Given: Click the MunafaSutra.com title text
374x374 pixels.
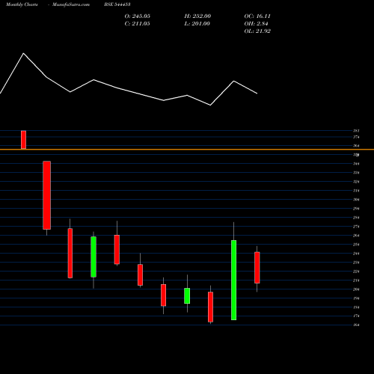Looking at the screenshot, I should tap(71, 4).
